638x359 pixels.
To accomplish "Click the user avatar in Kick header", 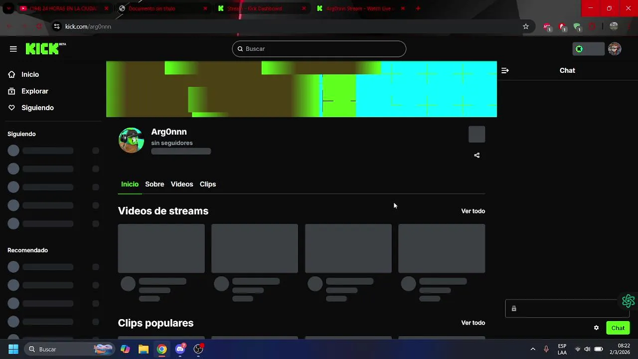I will click(615, 49).
